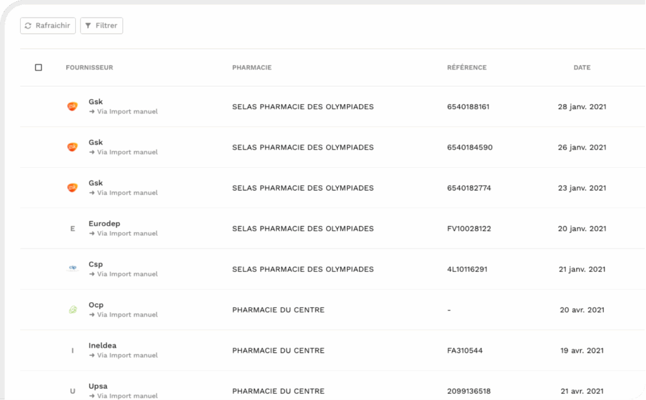Sort by the Référence column header

(x=467, y=68)
